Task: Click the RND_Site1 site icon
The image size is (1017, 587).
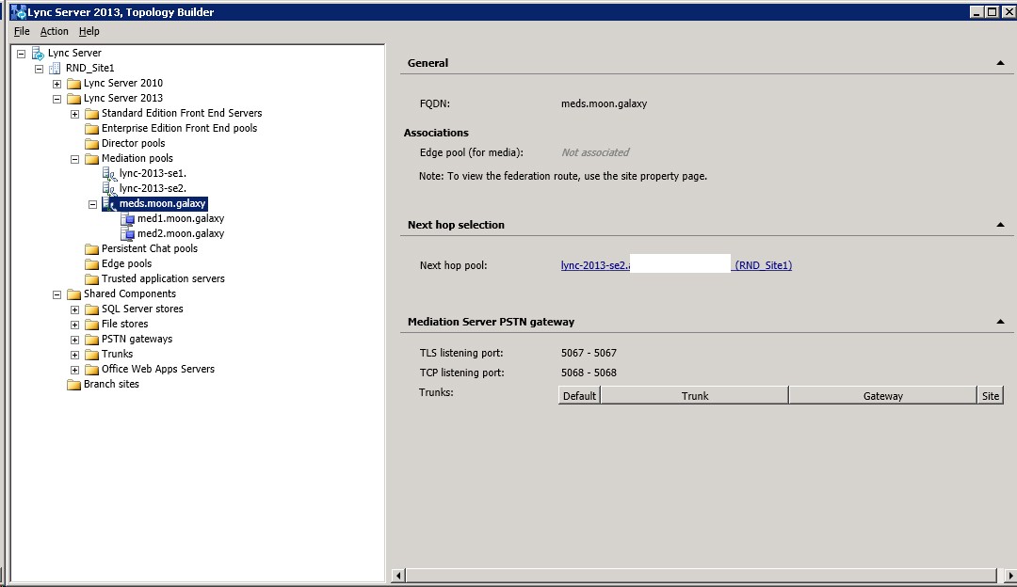Action: (55, 69)
